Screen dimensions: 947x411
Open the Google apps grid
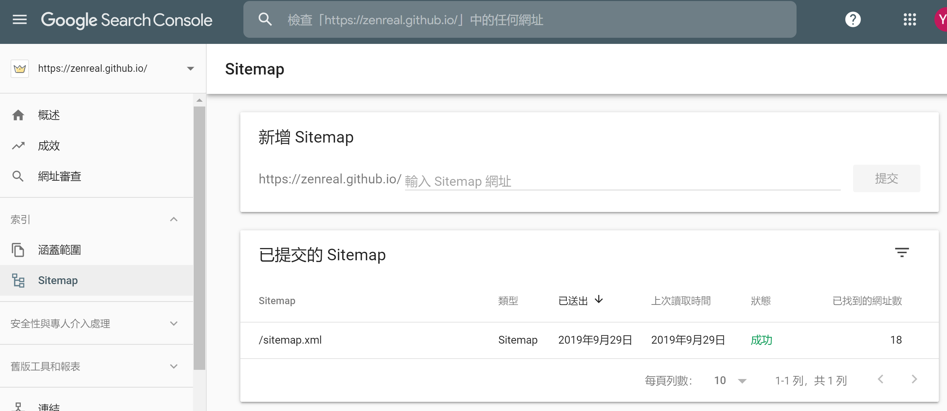(x=910, y=19)
